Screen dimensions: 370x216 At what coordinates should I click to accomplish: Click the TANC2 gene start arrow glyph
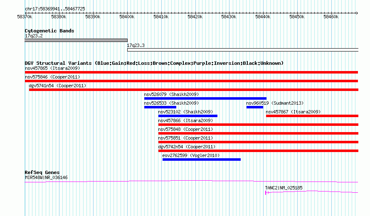pos(267,193)
